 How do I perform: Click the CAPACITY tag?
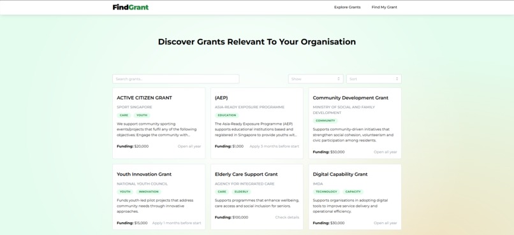click(x=353, y=192)
